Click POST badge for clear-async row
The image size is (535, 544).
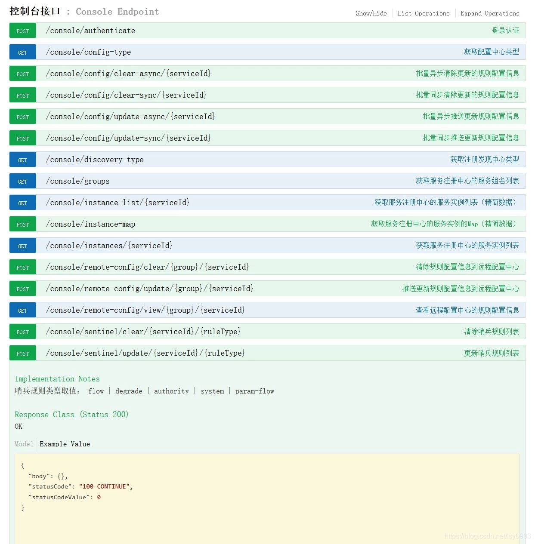[22, 74]
